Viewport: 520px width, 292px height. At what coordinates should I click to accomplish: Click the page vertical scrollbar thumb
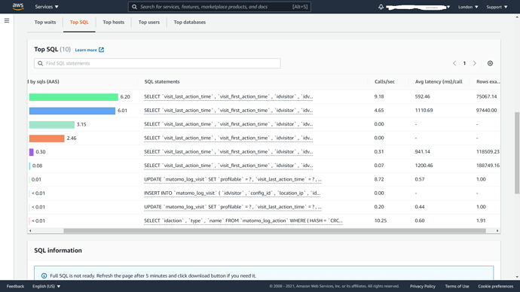coord(517,153)
